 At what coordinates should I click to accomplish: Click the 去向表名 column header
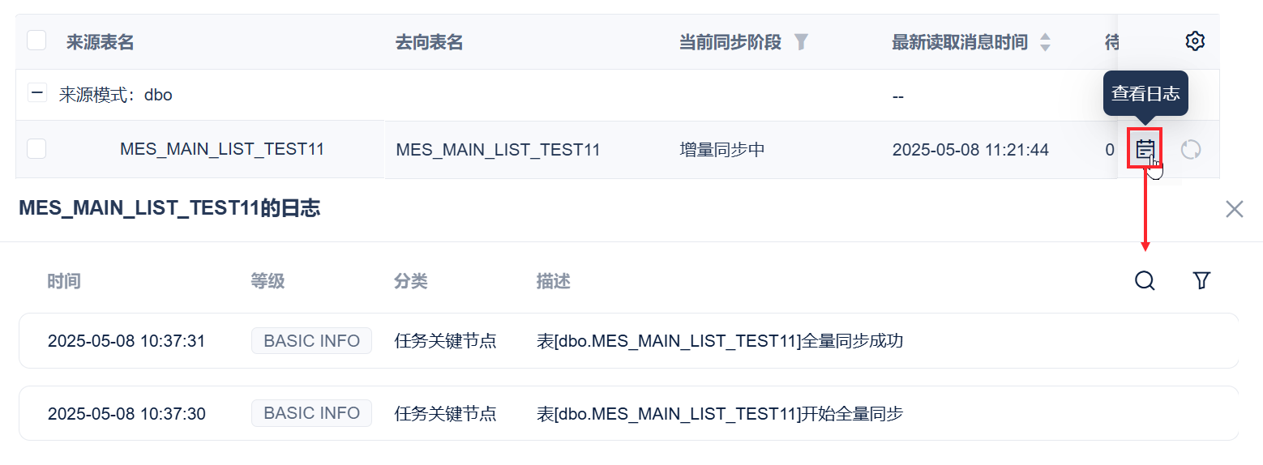pyautogui.click(x=429, y=42)
